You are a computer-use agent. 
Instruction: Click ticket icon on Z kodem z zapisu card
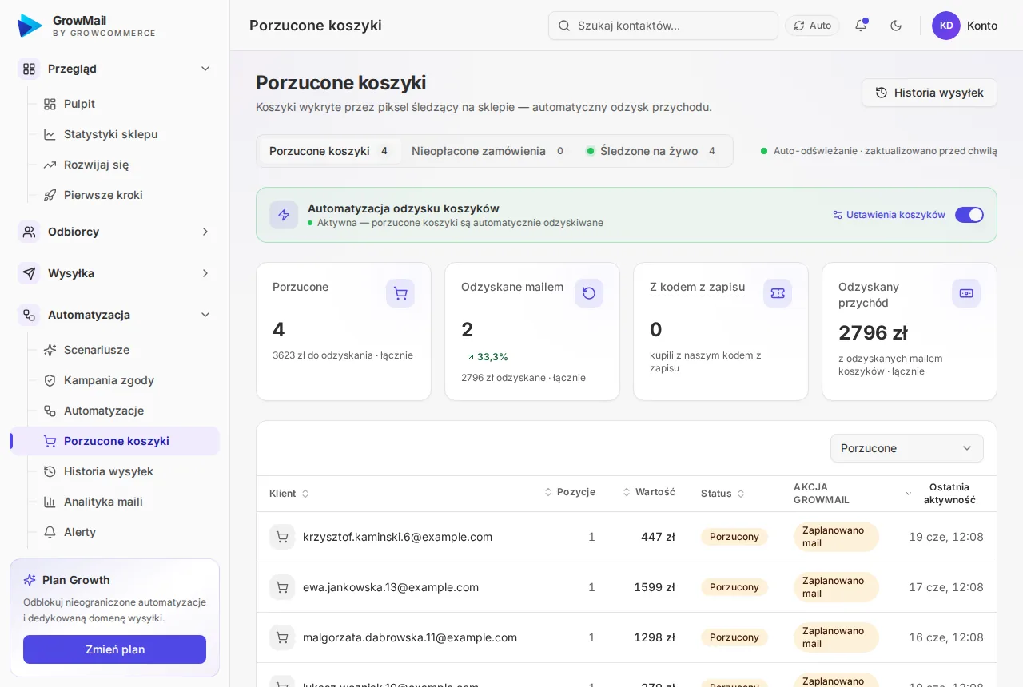coord(778,293)
